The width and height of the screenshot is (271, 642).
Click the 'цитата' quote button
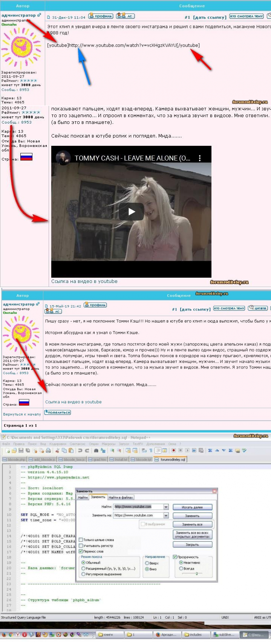(258, 308)
